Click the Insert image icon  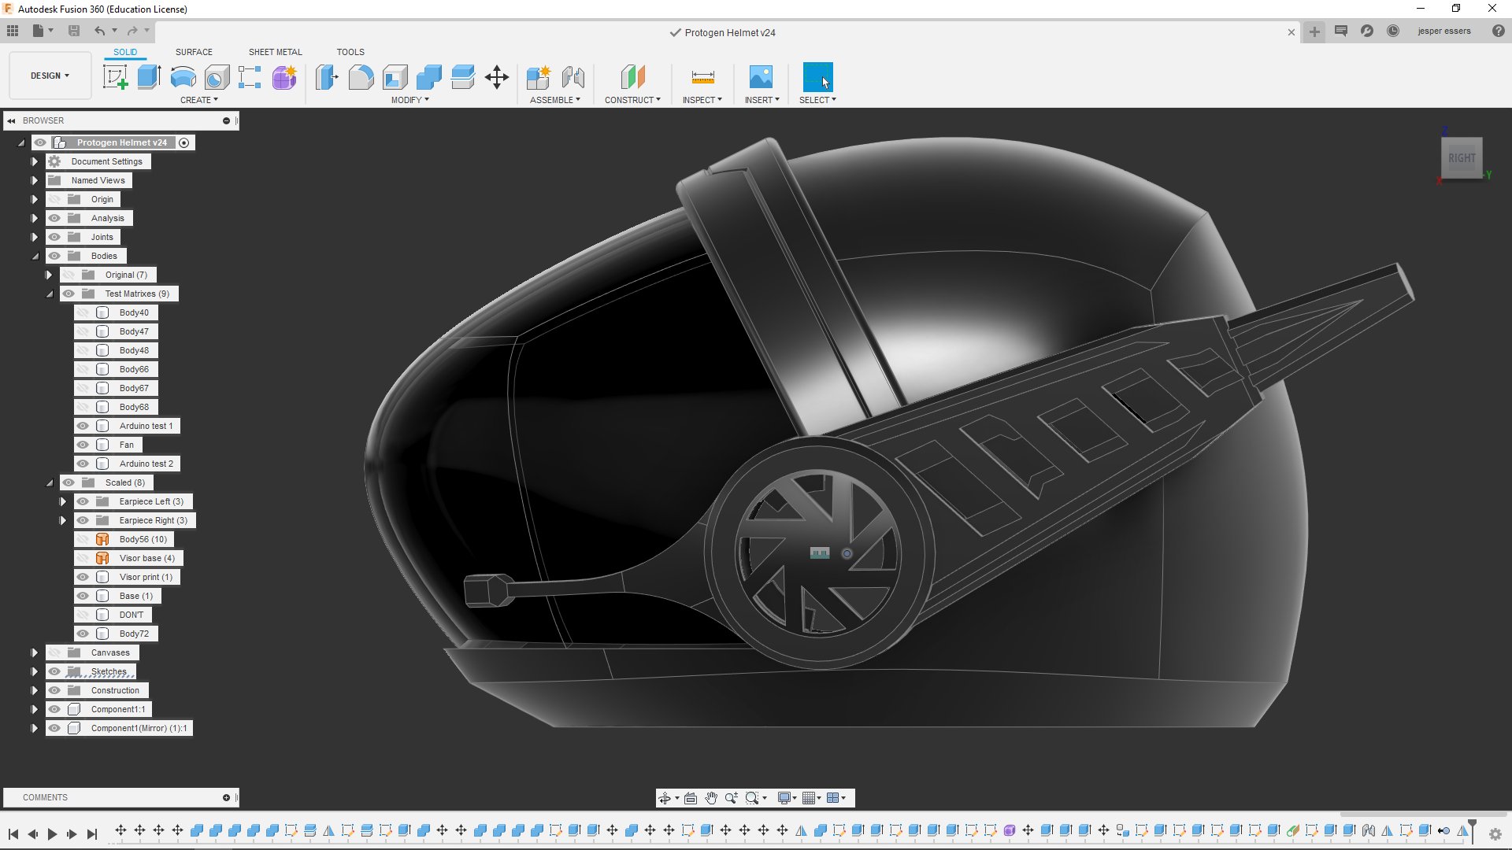pyautogui.click(x=761, y=77)
